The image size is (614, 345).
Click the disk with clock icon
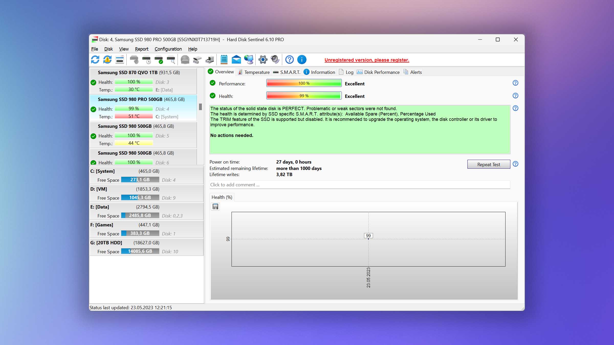[147, 60]
